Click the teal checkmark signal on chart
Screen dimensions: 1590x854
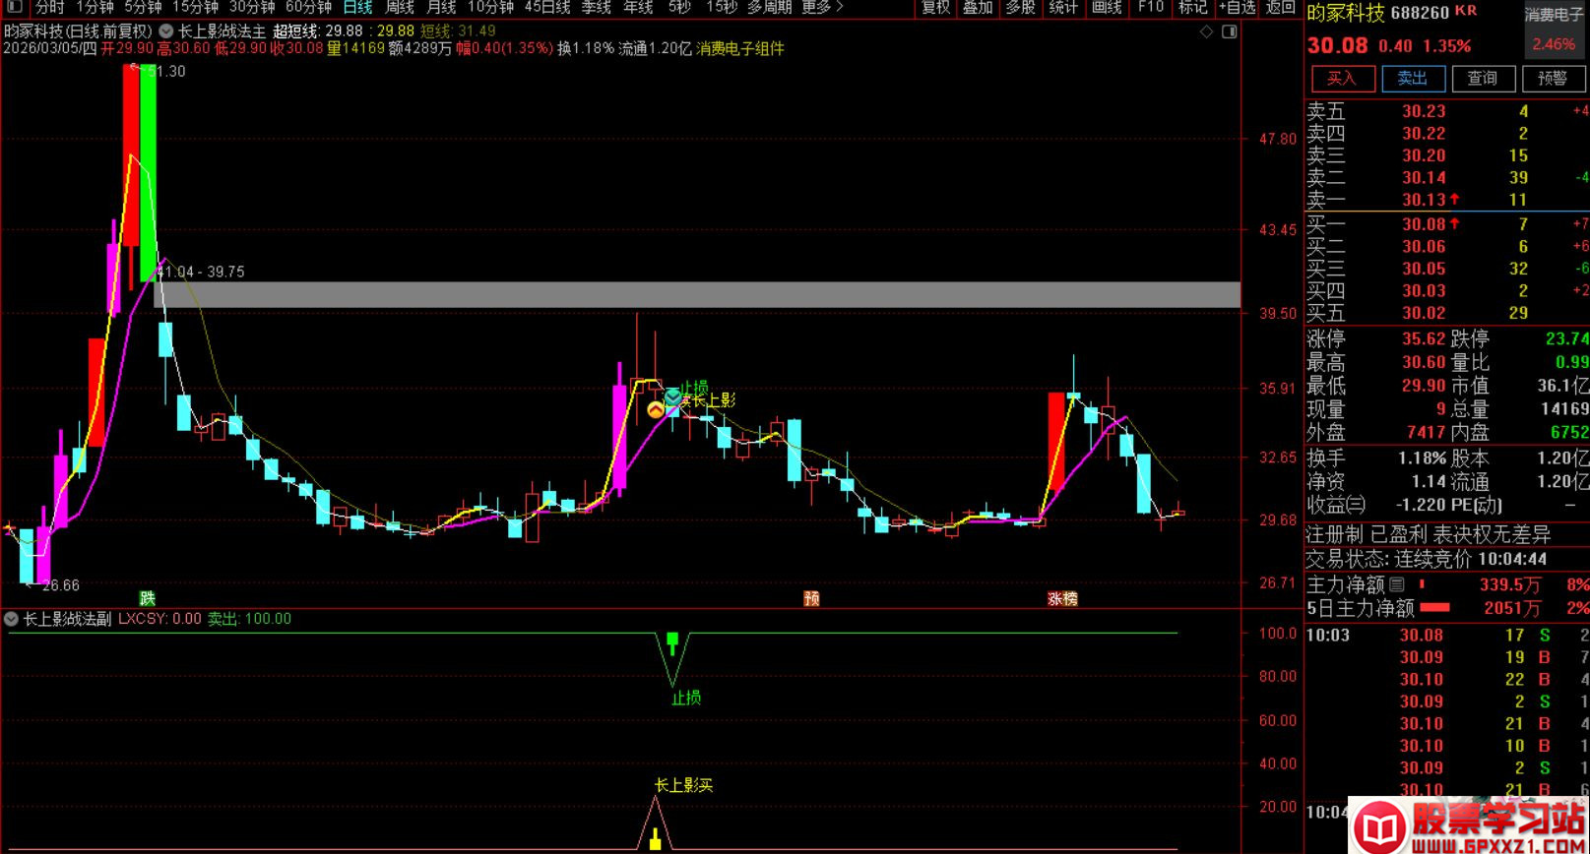click(x=672, y=397)
